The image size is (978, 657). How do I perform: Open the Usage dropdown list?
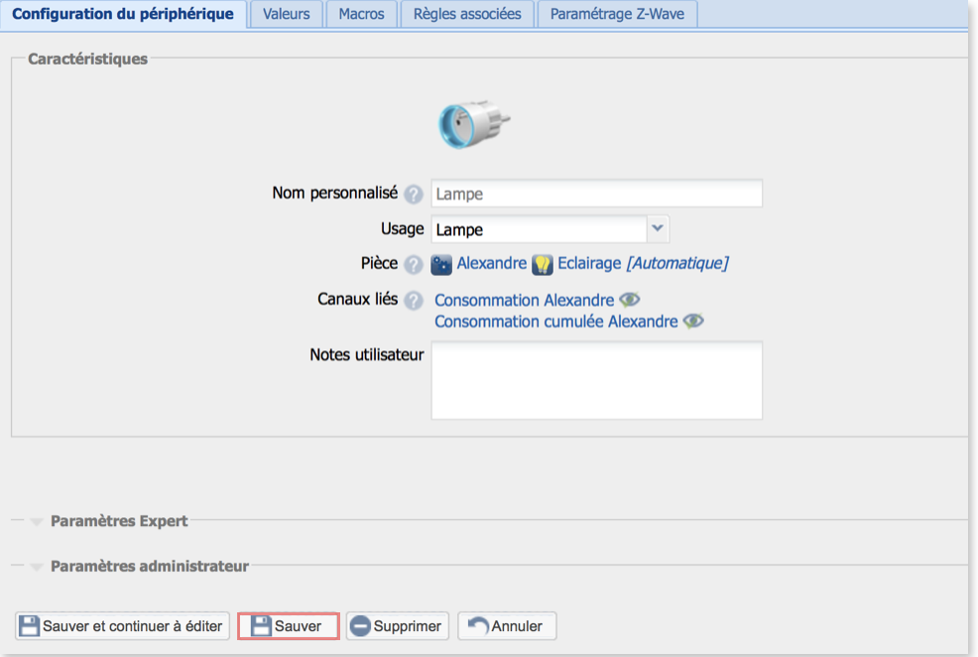click(x=658, y=229)
